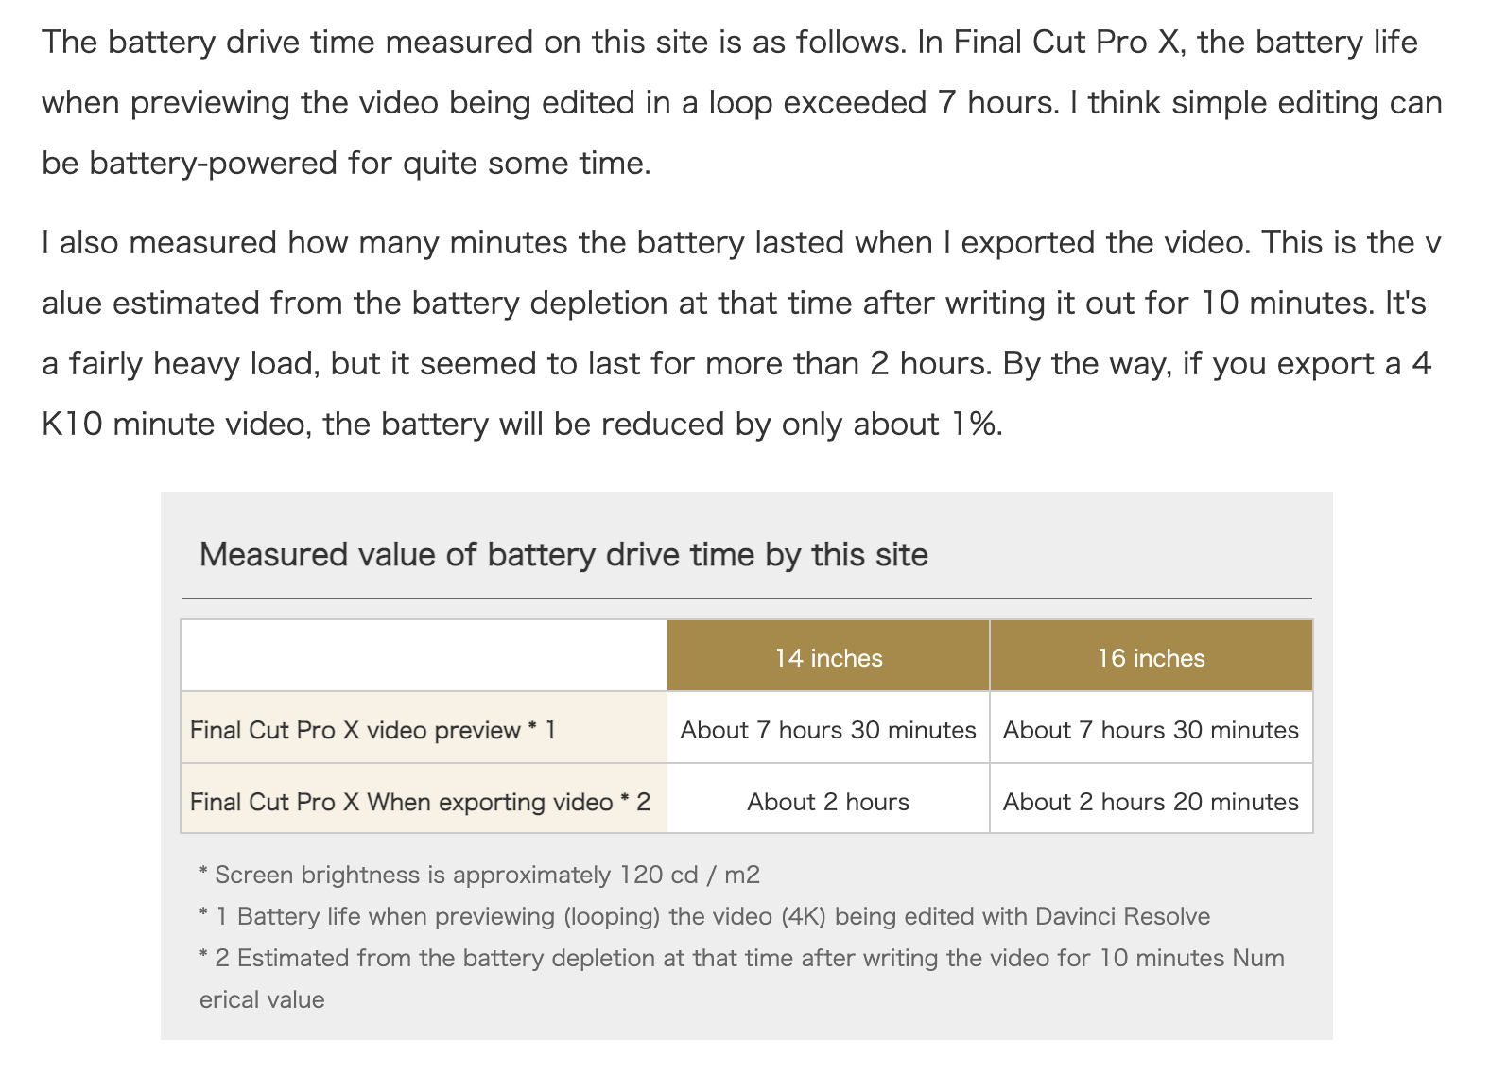Click the 14-inch video preview battery time cell
The height and width of the screenshot is (1076, 1507).
(x=828, y=729)
